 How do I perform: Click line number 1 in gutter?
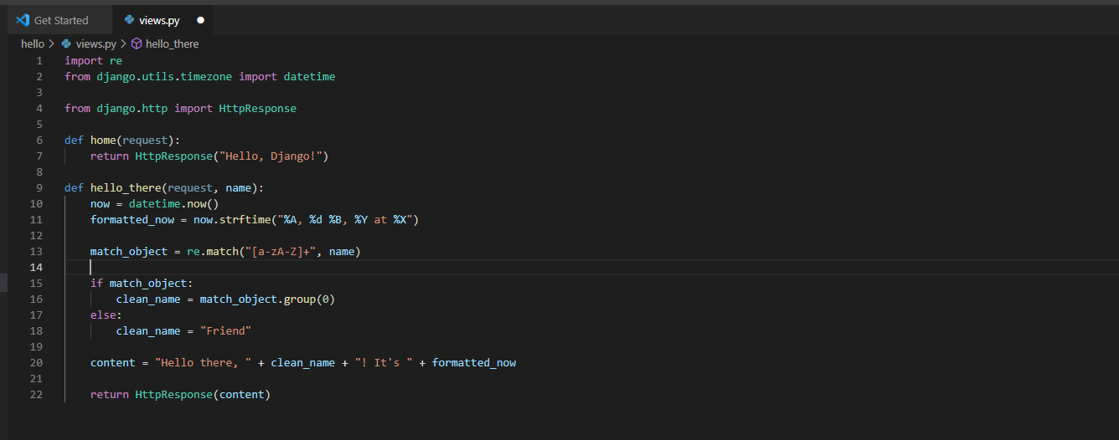(x=39, y=61)
